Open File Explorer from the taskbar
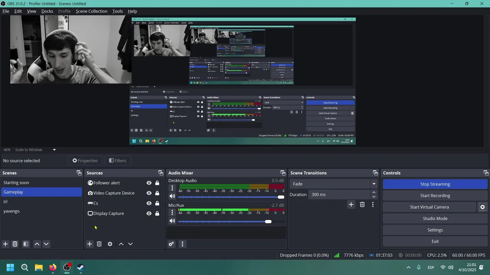This screenshot has height=275, width=490. pyautogui.click(x=39, y=267)
